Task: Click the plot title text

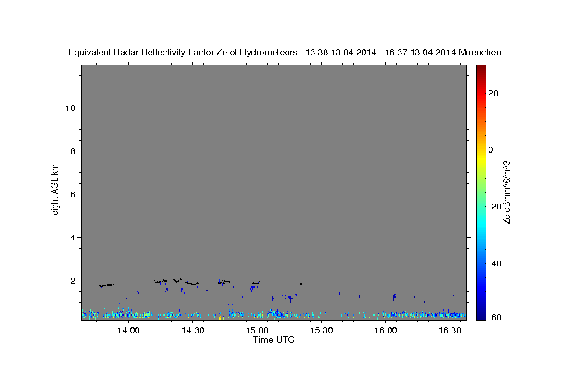Action: click(285, 52)
